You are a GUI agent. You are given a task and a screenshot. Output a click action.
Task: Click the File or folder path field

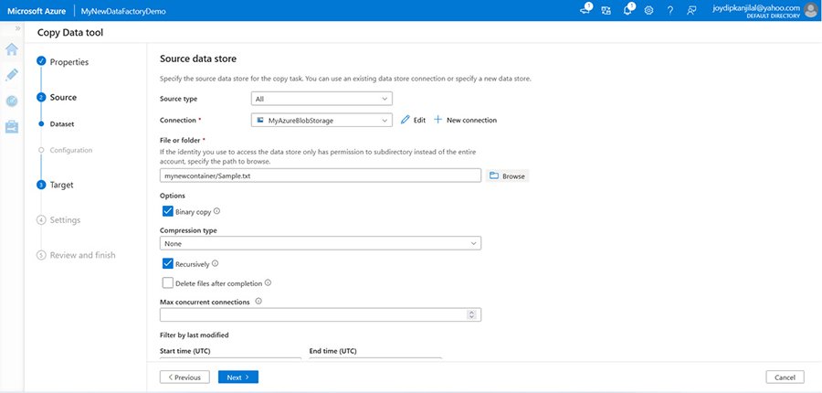(x=320, y=175)
